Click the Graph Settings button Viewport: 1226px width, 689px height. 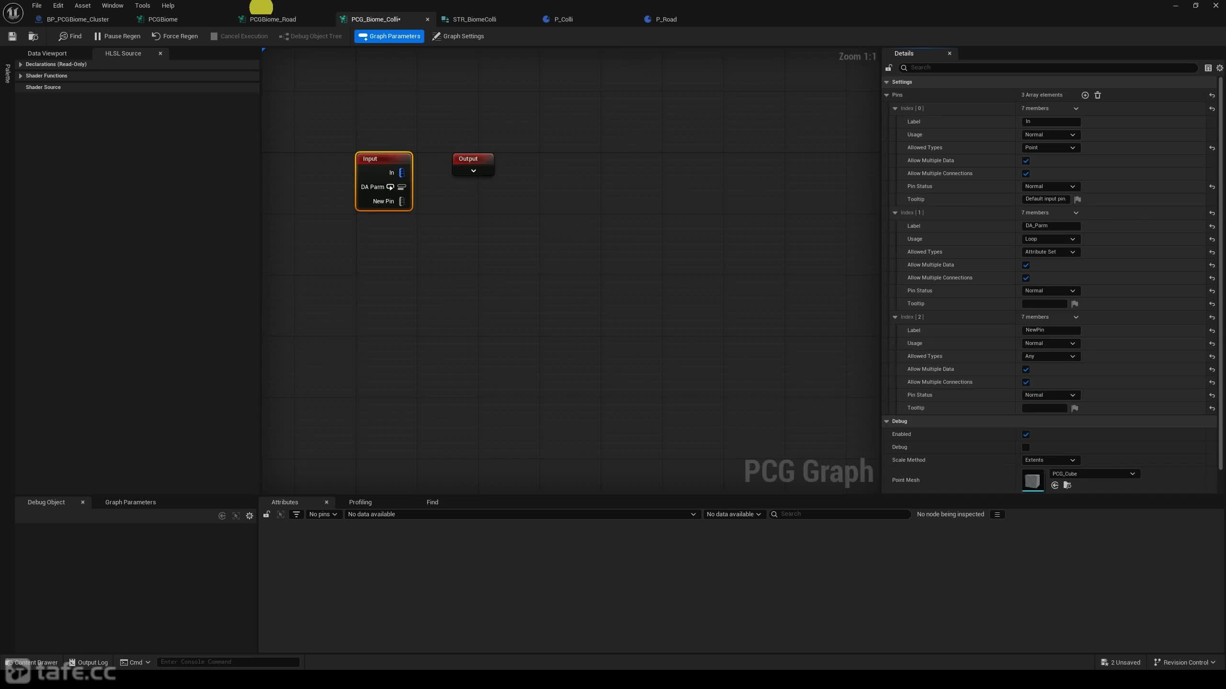pyautogui.click(x=458, y=36)
